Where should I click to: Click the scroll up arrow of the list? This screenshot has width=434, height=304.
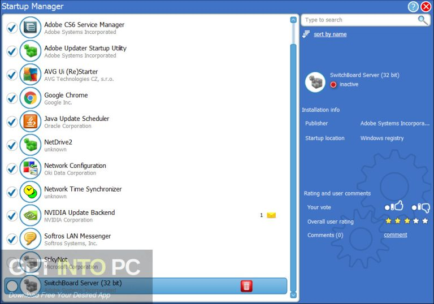pos(293,20)
